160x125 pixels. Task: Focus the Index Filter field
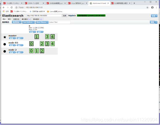pyautogui.click(x=60, y=22)
